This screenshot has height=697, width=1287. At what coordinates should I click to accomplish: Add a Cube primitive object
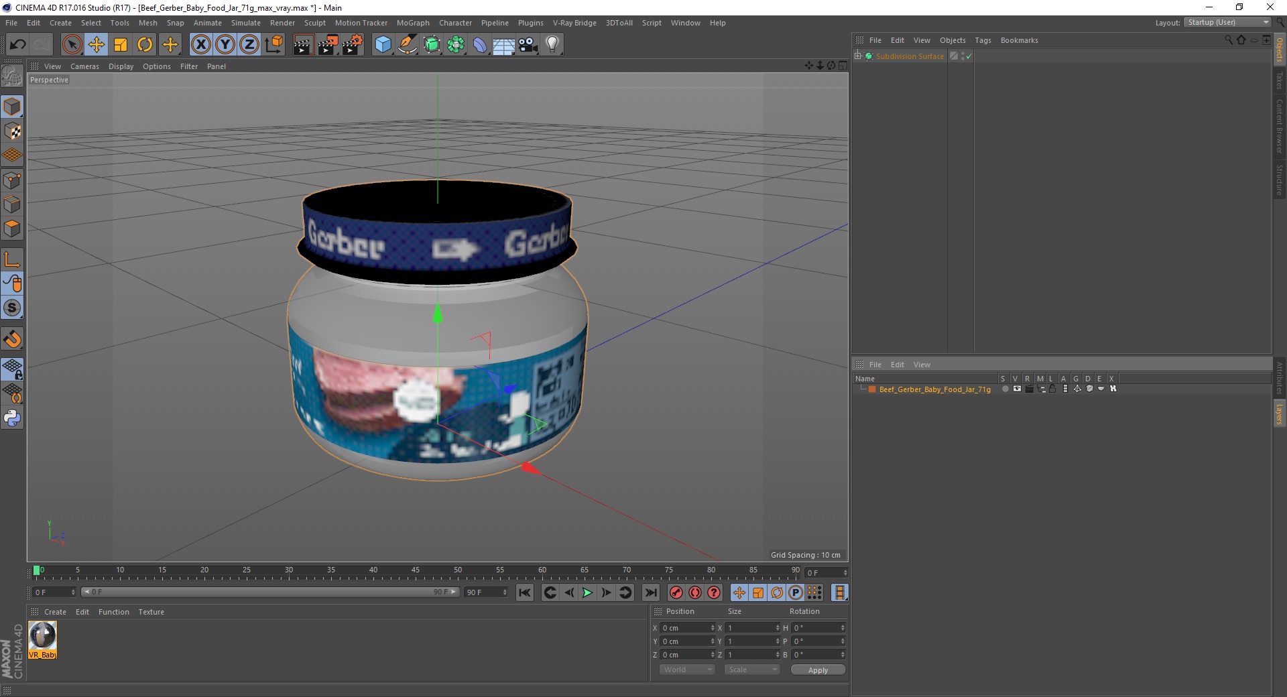(x=383, y=45)
